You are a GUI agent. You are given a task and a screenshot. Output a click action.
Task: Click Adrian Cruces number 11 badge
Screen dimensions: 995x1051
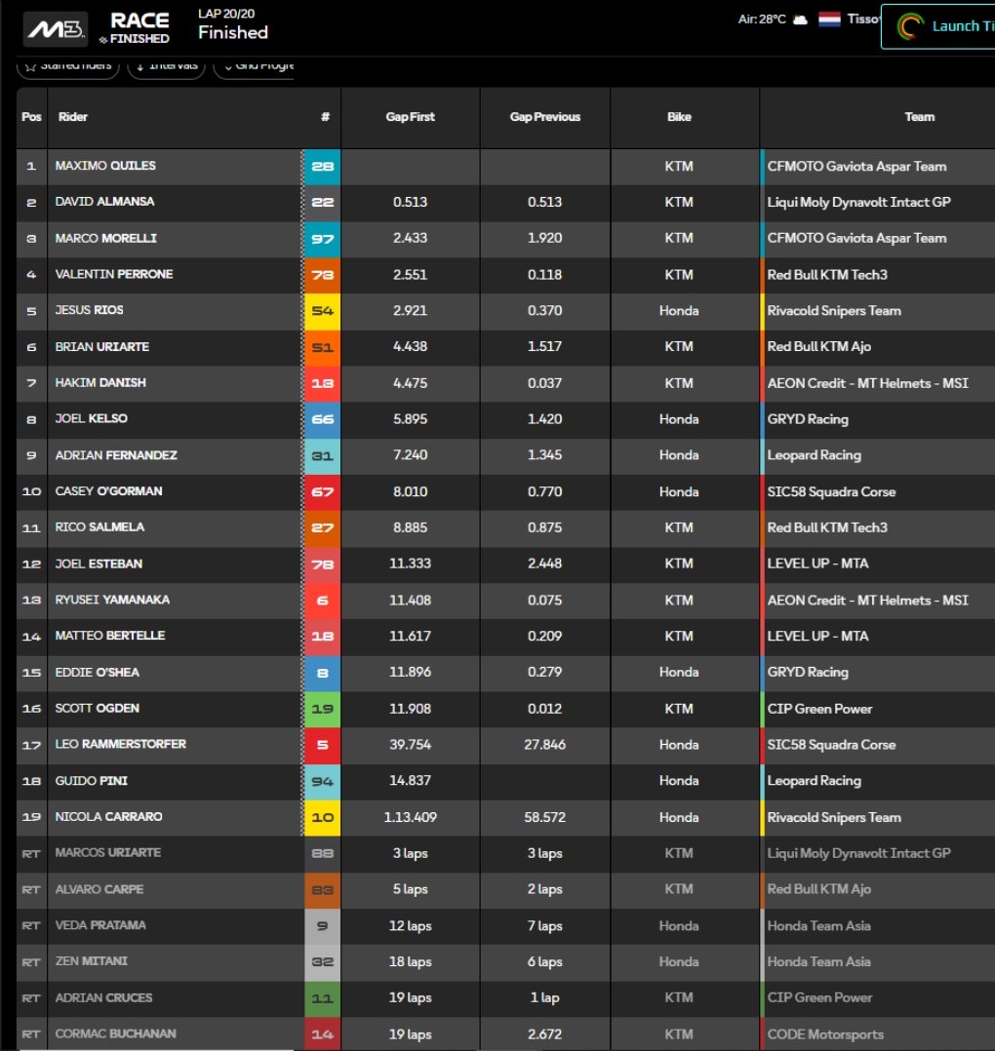coord(323,998)
